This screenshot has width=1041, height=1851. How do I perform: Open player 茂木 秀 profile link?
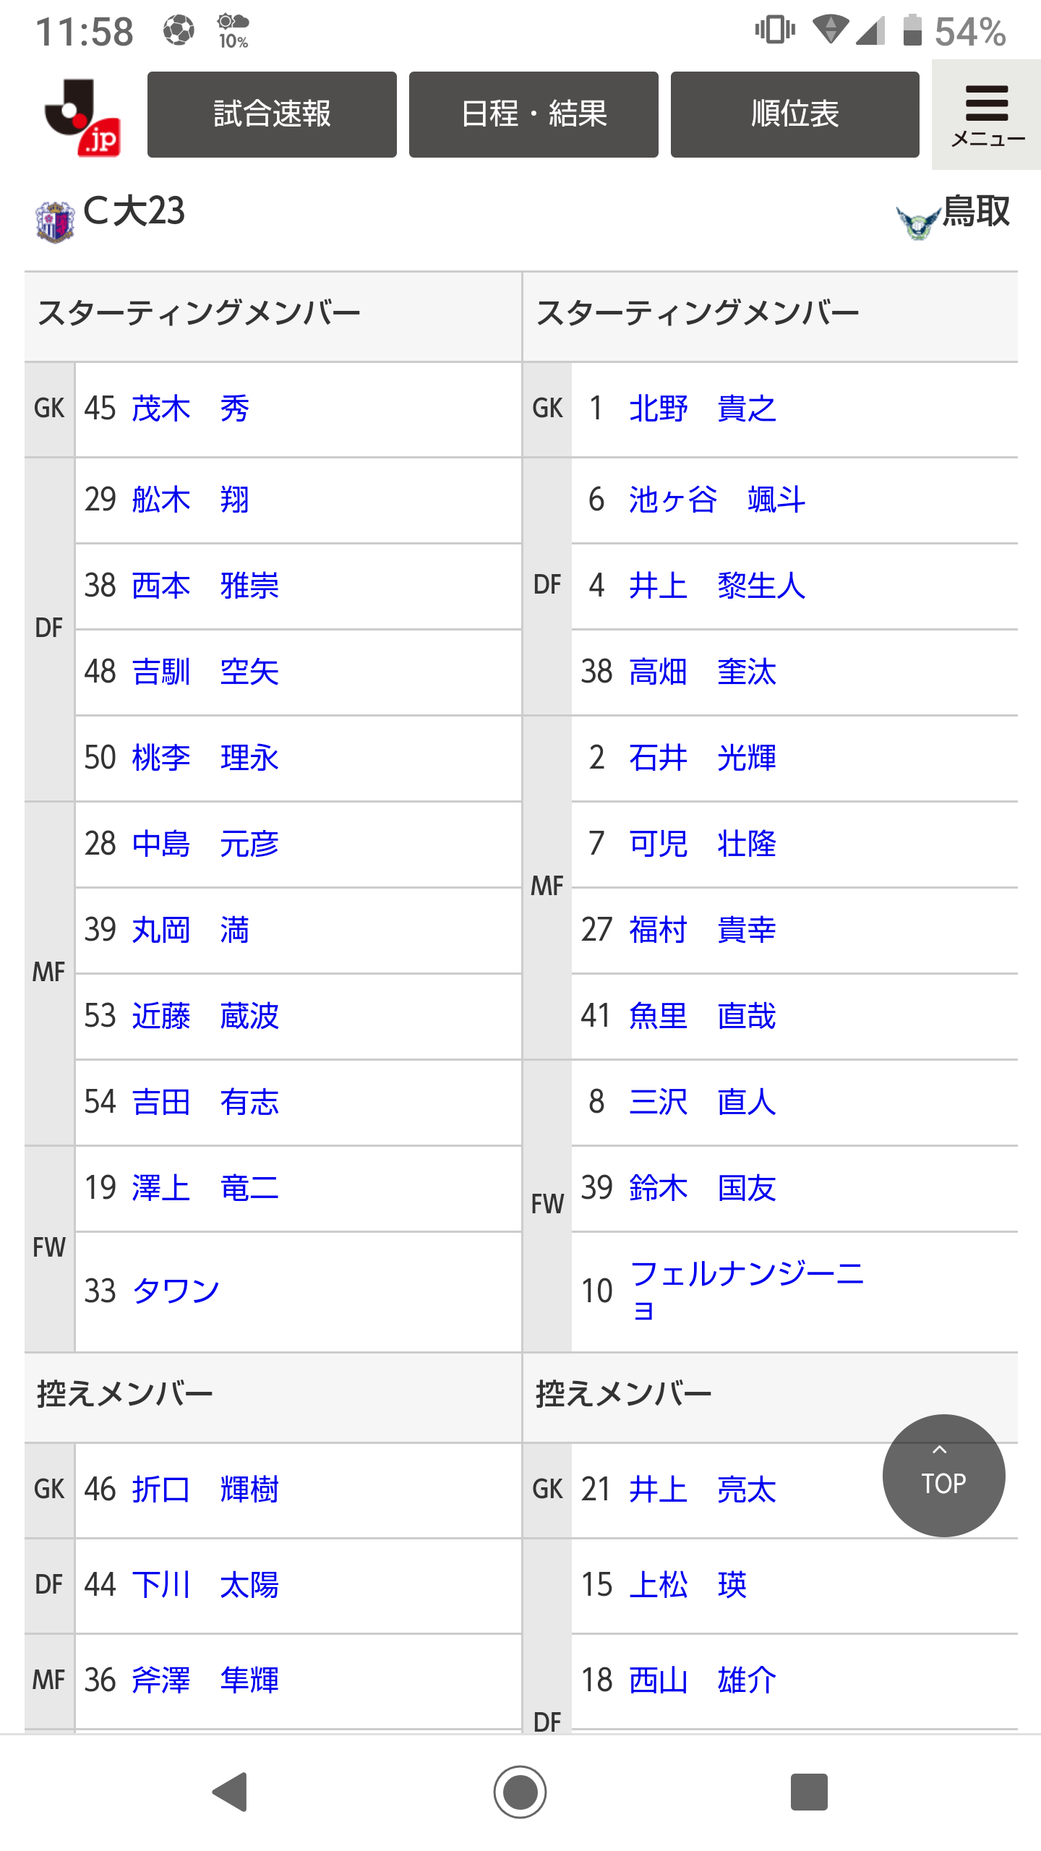pos(191,409)
